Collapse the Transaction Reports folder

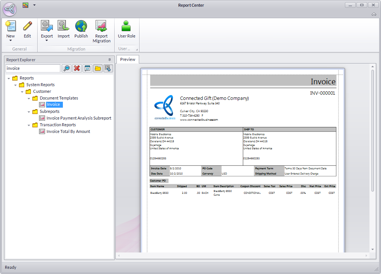point(29,125)
